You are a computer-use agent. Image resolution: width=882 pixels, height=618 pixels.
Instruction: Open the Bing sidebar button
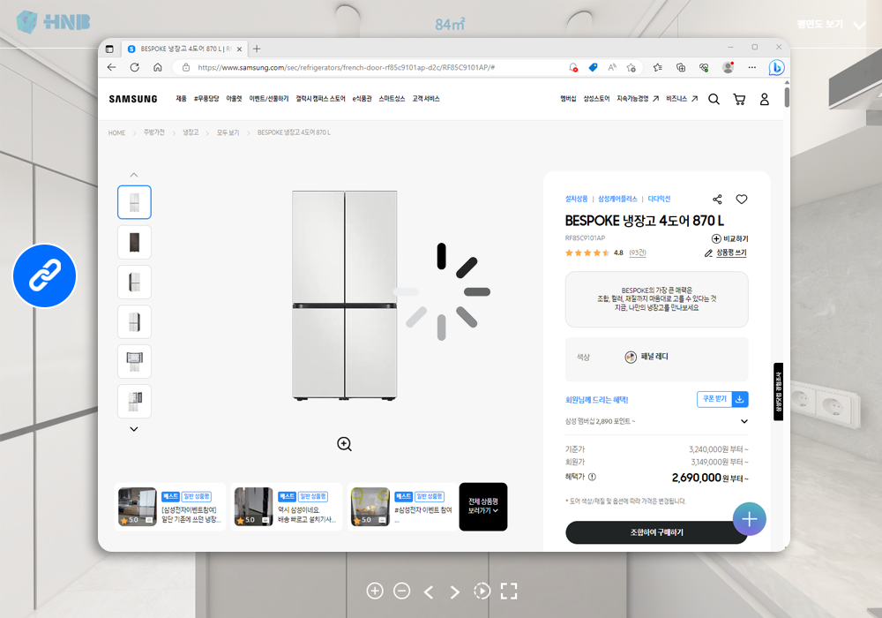tap(777, 68)
